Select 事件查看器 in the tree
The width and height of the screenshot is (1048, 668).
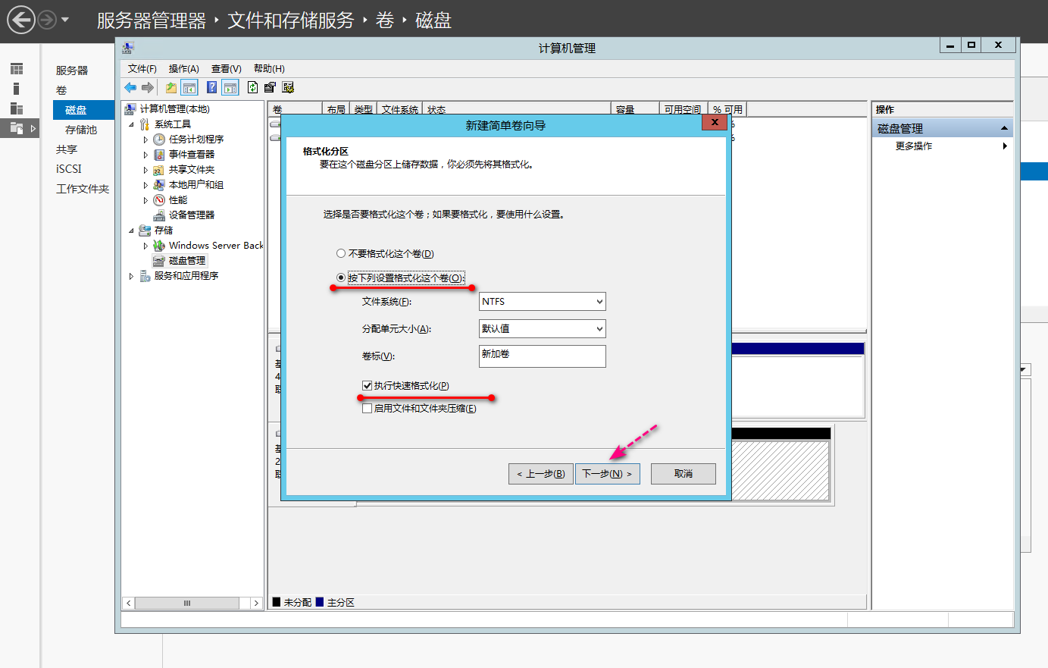pyautogui.click(x=192, y=155)
